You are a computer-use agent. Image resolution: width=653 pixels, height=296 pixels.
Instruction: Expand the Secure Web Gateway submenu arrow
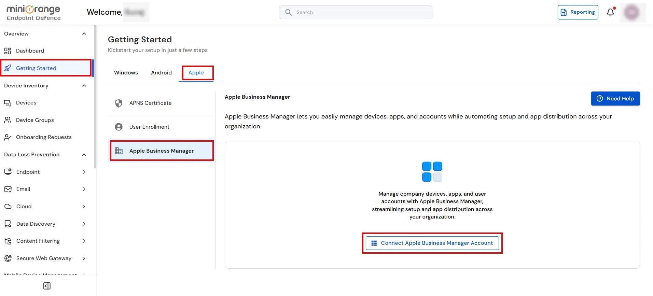coord(84,258)
